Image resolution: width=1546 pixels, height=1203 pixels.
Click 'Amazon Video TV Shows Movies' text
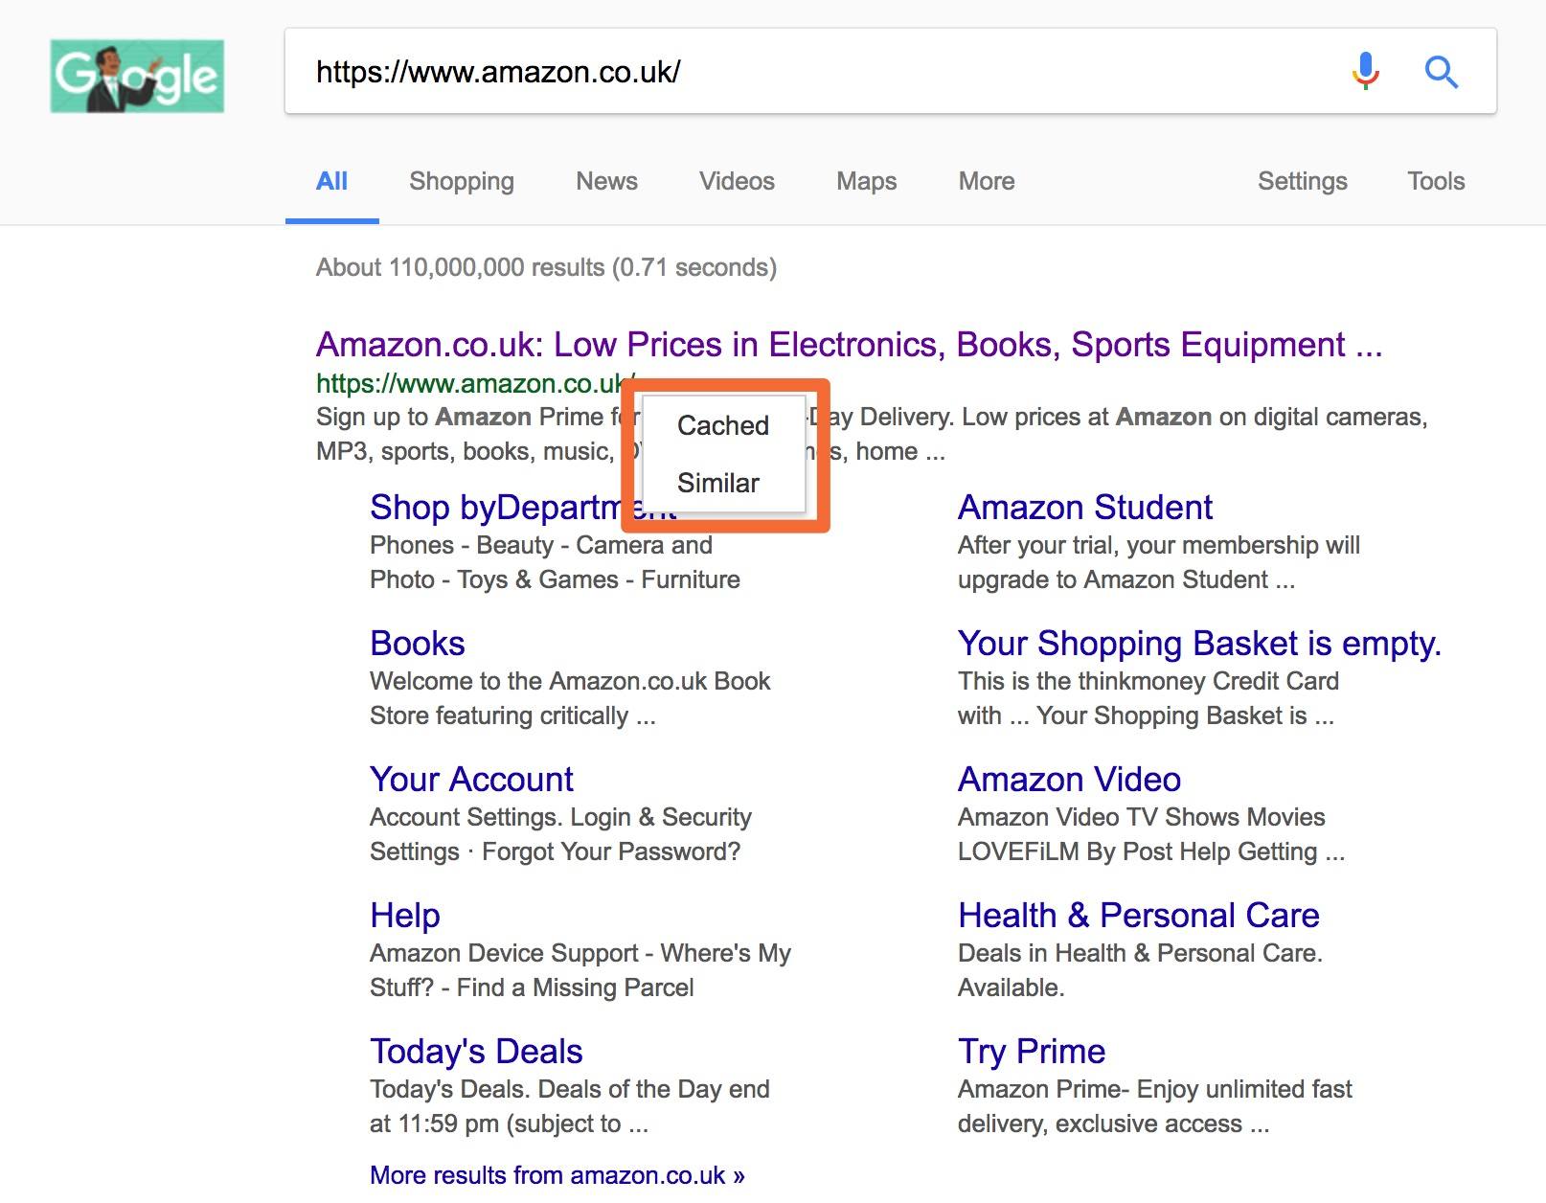click(x=1142, y=817)
